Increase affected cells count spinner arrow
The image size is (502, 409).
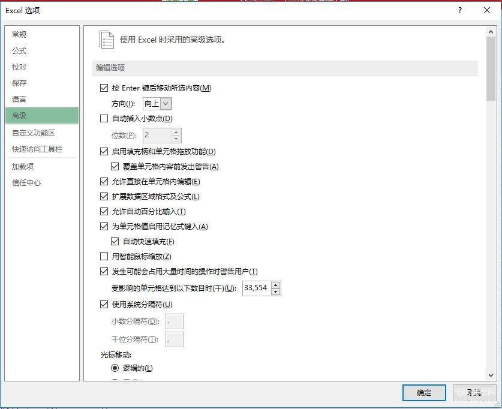pyautogui.click(x=276, y=285)
